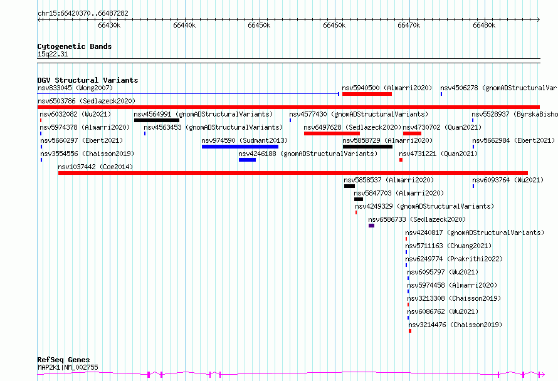Click nsv3554556 (Chaisson2019) label
This screenshot has height=381, width=558.
pos(87,154)
